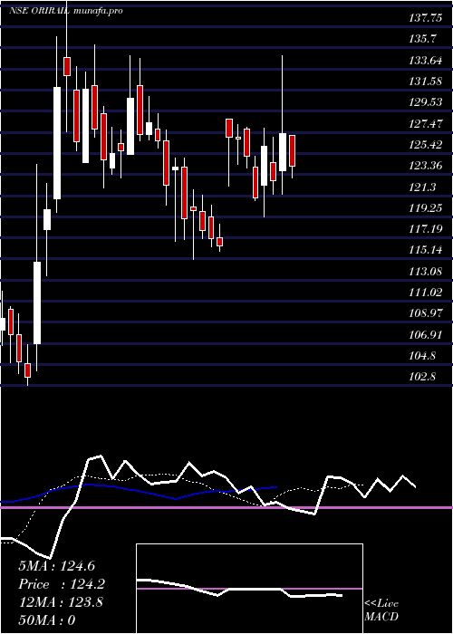Click the 117.19 price axis label
Viewport: 453px width, 634px height.
(x=426, y=229)
